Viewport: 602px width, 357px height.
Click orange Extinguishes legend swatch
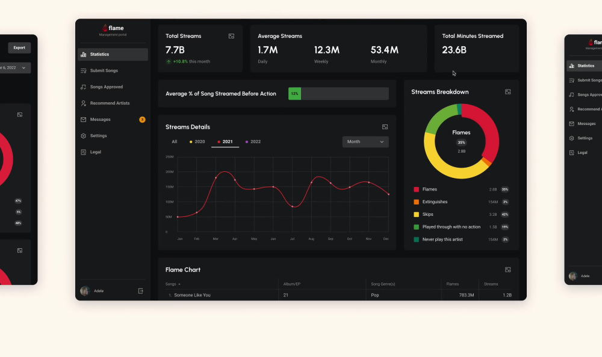pos(416,202)
